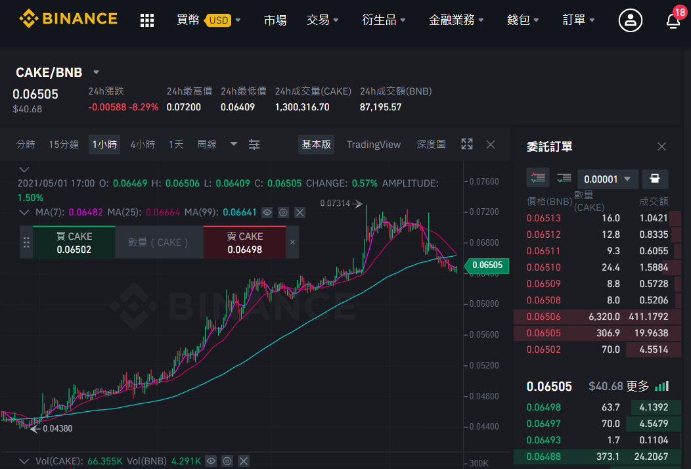This screenshot has width=691, height=469.
Task: Select ask order at price 0.06506
Action: click(597, 317)
